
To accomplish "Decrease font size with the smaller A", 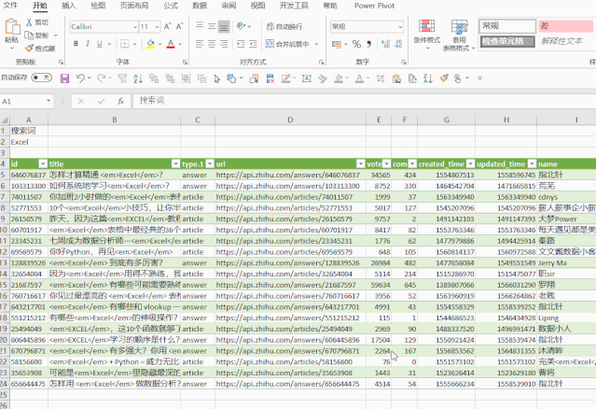I will pyautogui.click(x=179, y=27).
